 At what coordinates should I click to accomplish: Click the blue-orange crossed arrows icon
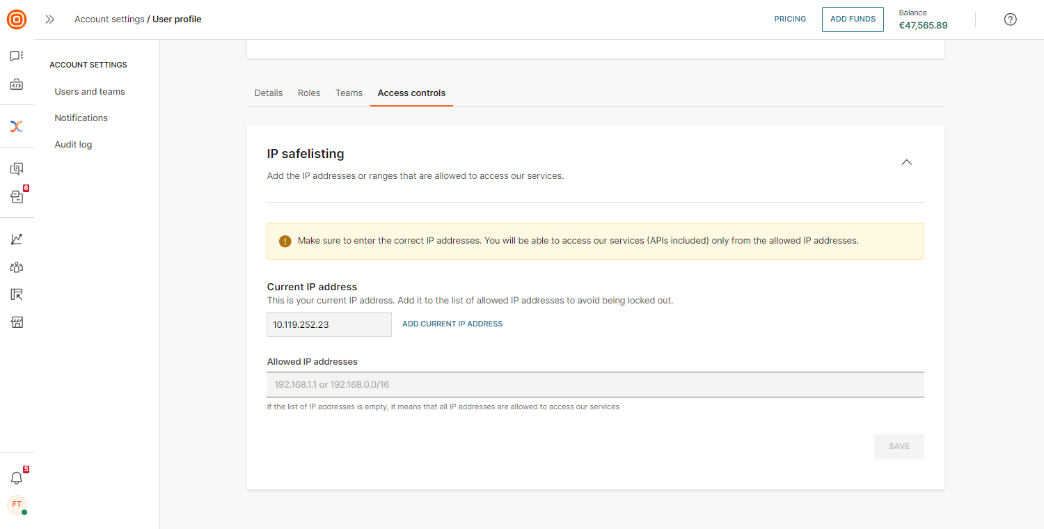pos(17,126)
